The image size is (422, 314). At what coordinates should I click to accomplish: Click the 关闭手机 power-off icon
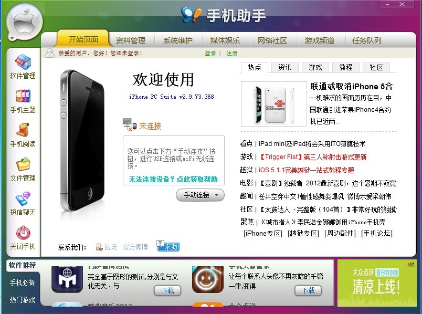click(23, 233)
